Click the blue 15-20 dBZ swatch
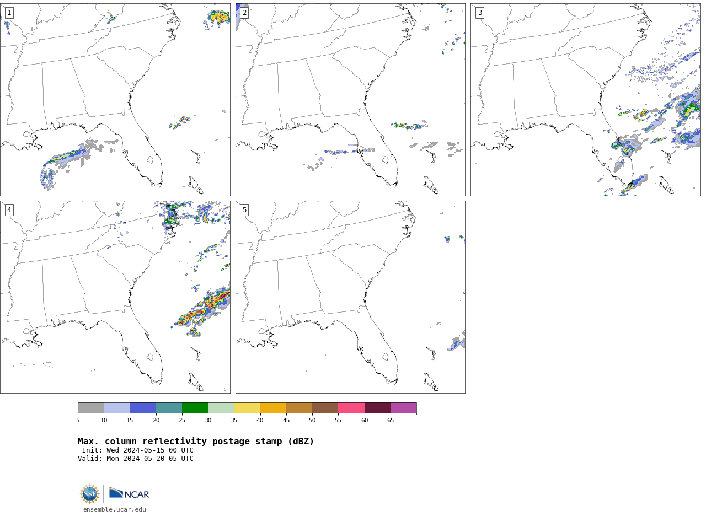 143,408
